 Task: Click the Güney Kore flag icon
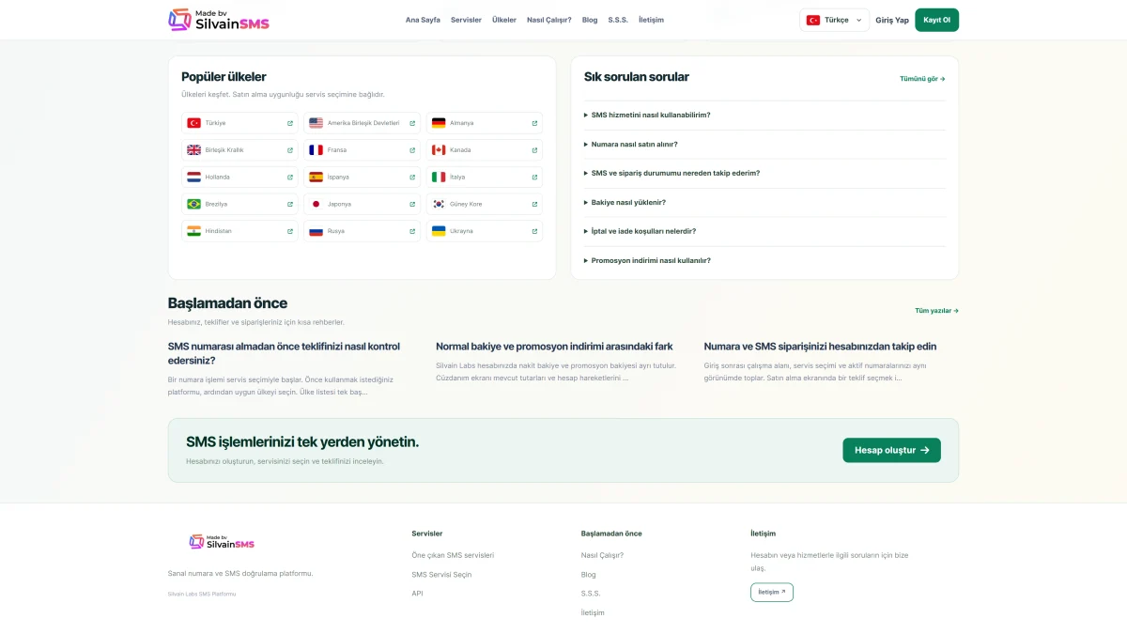[x=439, y=204]
